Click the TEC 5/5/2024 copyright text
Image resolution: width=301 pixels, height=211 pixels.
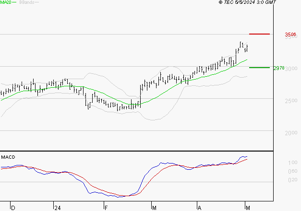coord(247,2)
